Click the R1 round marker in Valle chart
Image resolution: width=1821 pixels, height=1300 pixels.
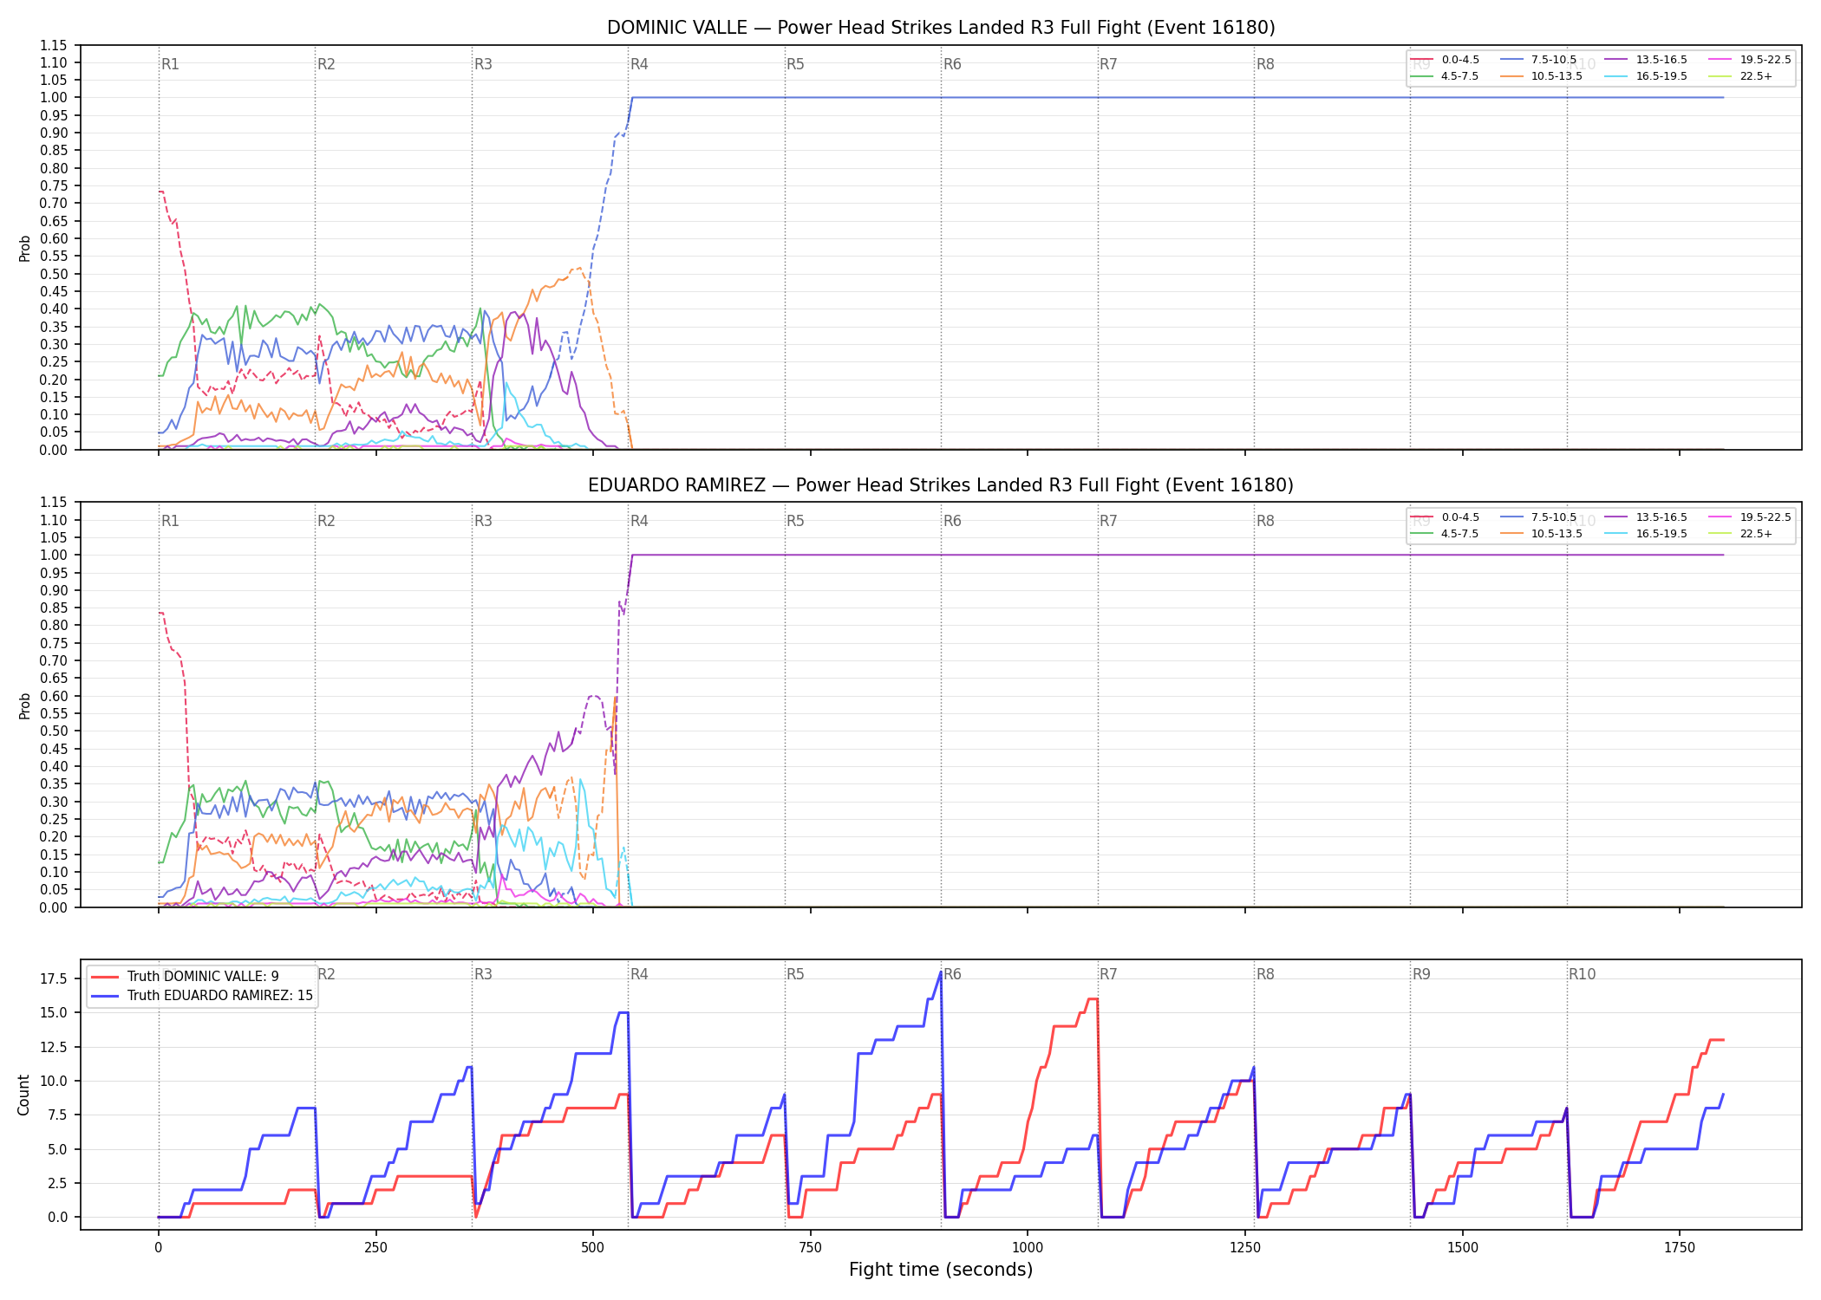tap(170, 64)
